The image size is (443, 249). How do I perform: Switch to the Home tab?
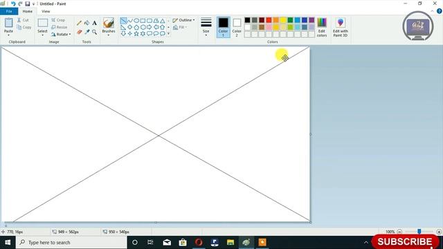(28, 11)
